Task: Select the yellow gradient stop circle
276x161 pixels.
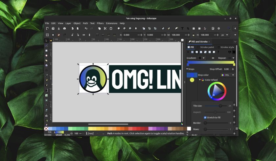Action: (192, 80)
